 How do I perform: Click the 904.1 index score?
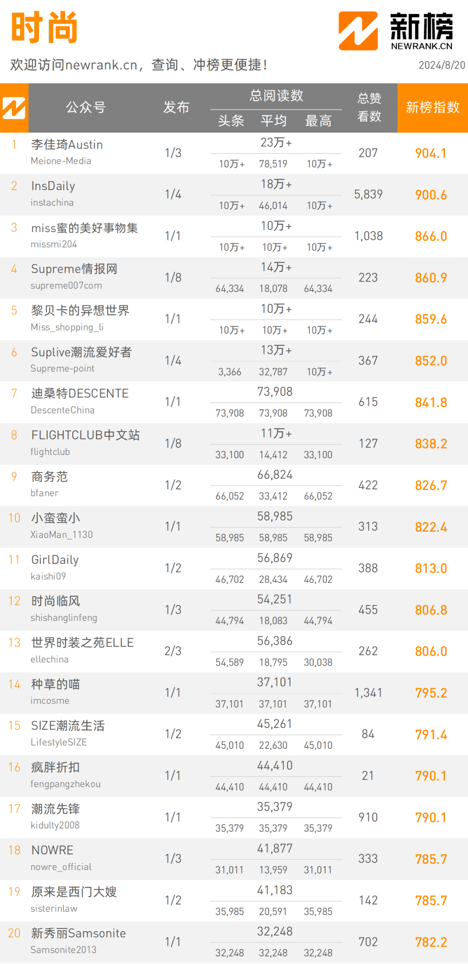pyautogui.click(x=431, y=153)
